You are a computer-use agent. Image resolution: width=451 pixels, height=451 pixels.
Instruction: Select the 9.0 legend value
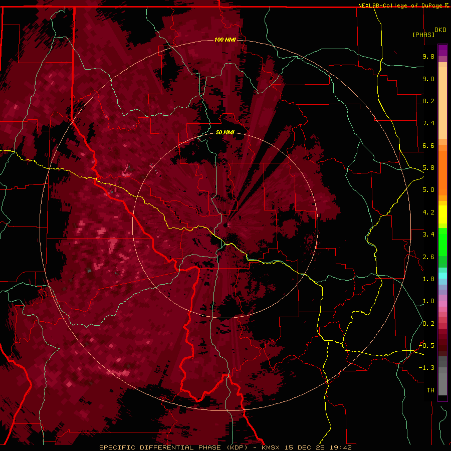coord(428,79)
